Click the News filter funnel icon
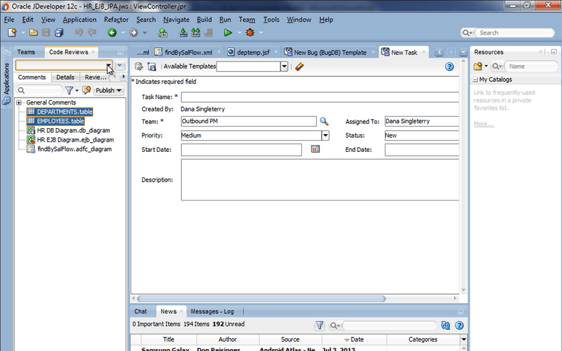This screenshot has height=351, width=562. pyautogui.click(x=320, y=325)
